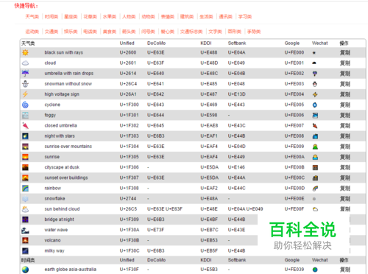Open the 箭头类 category link

pyautogui.click(x=129, y=32)
